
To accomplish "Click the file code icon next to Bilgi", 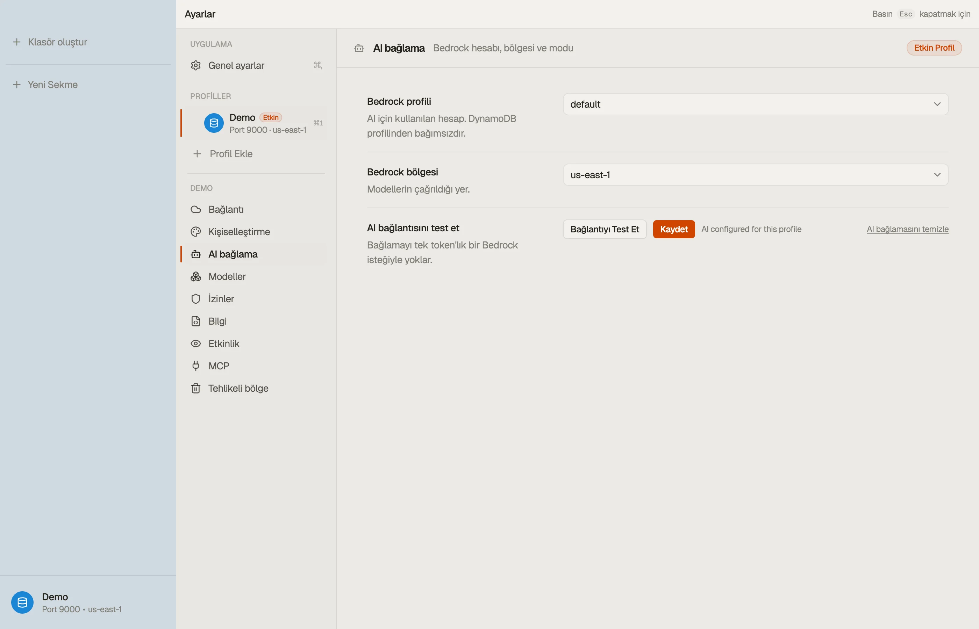I will 196,321.
